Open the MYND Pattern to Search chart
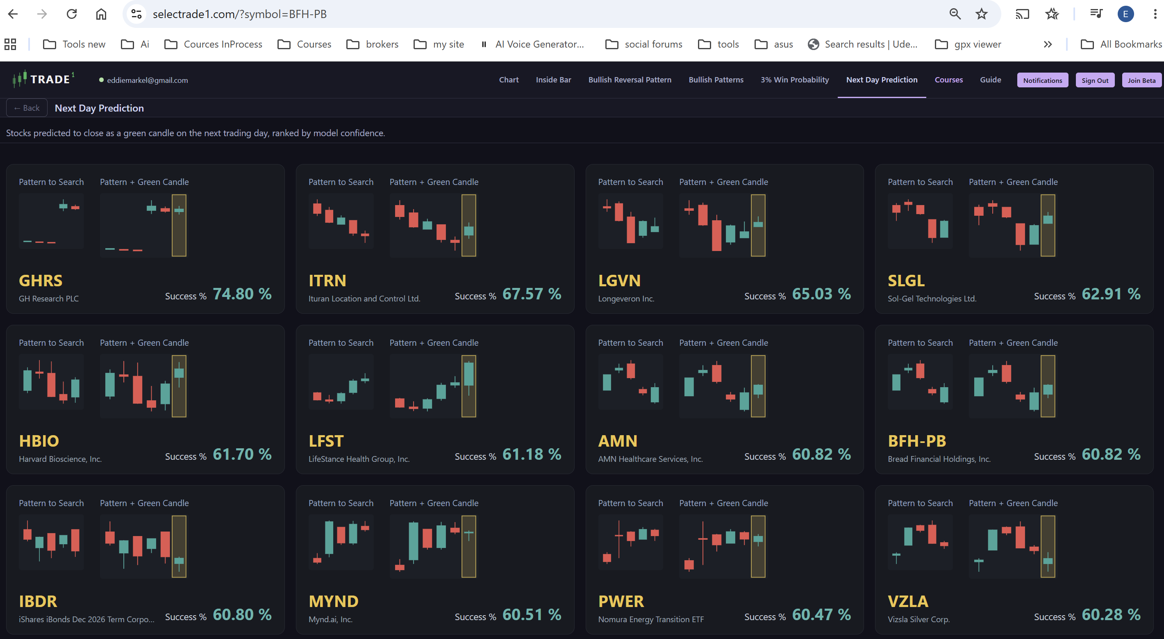This screenshot has width=1164, height=639. point(341,542)
